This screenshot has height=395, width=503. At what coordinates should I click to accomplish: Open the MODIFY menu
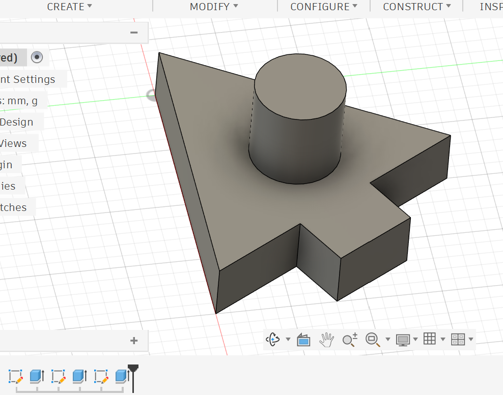pyautogui.click(x=214, y=7)
